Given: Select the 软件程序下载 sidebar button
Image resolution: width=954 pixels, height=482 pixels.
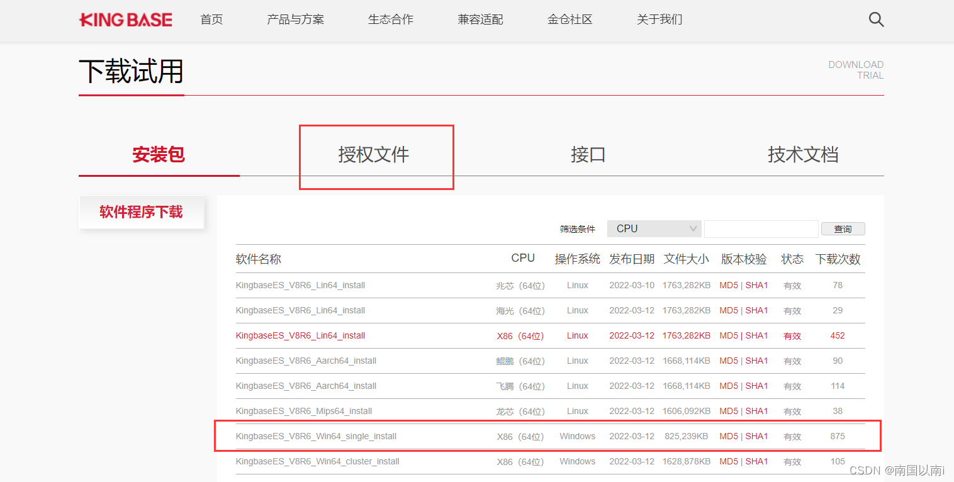Looking at the screenshot, I should [x=142, y=212].
